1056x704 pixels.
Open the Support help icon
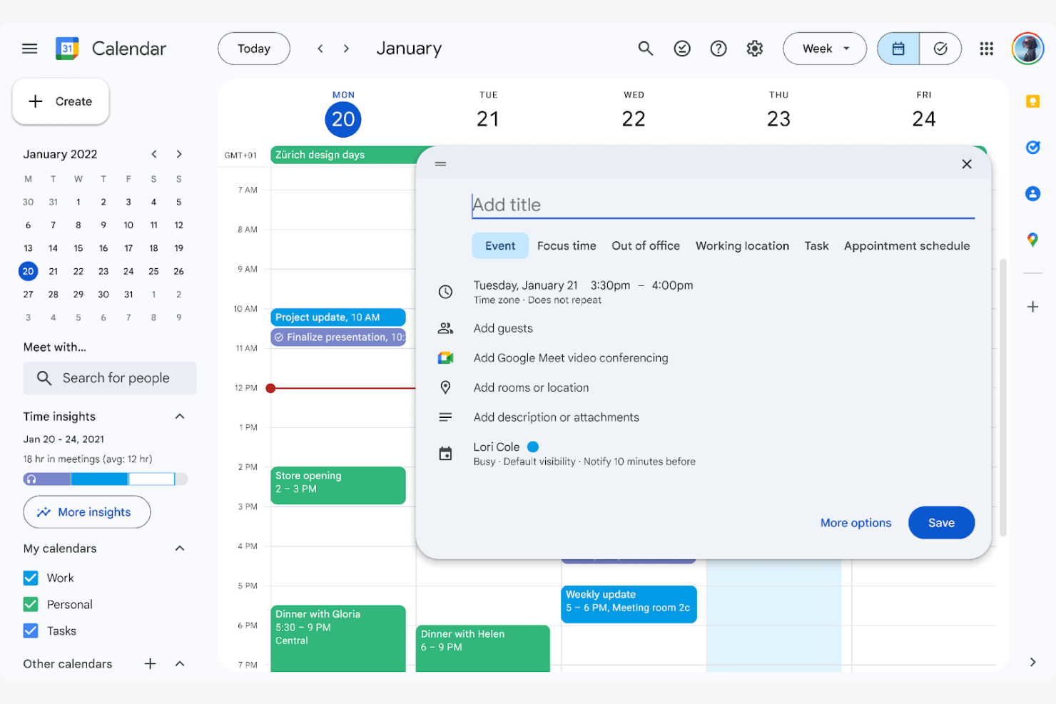(x=718, y=49)
